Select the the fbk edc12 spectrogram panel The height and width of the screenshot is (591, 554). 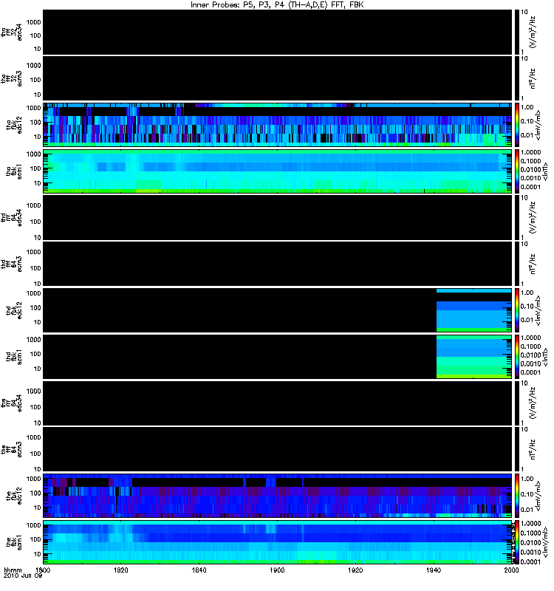click(x=278, y=496)
